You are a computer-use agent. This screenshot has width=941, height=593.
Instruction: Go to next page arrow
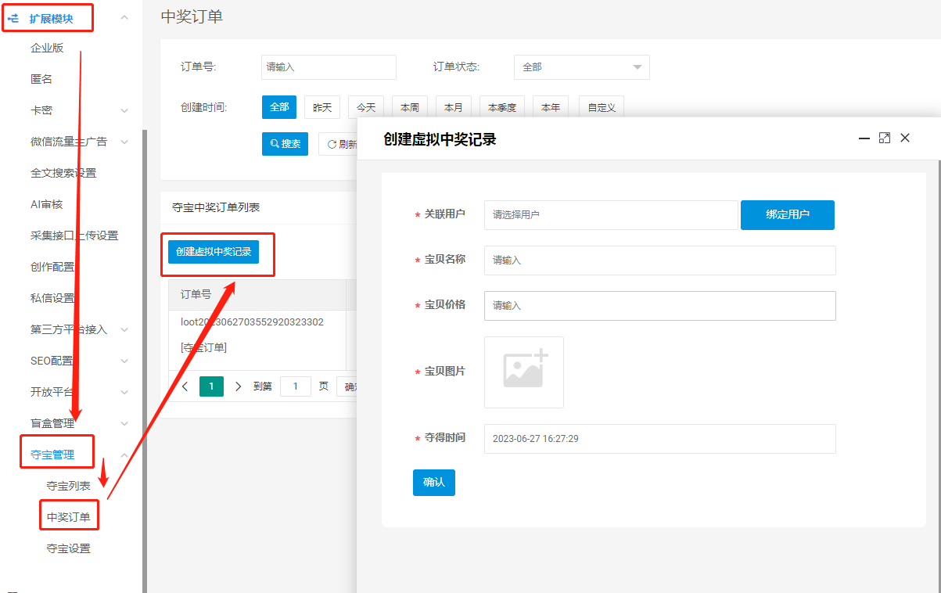pos(239,386)
